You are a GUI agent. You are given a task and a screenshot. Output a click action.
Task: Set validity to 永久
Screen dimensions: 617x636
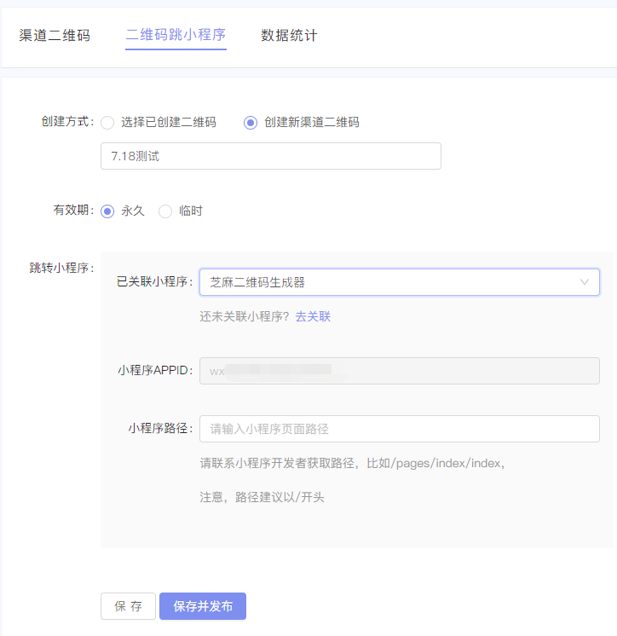(x=107, y=211)
